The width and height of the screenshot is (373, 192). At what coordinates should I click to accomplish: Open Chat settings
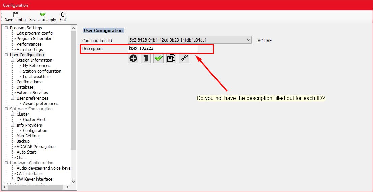coord(21,158)
